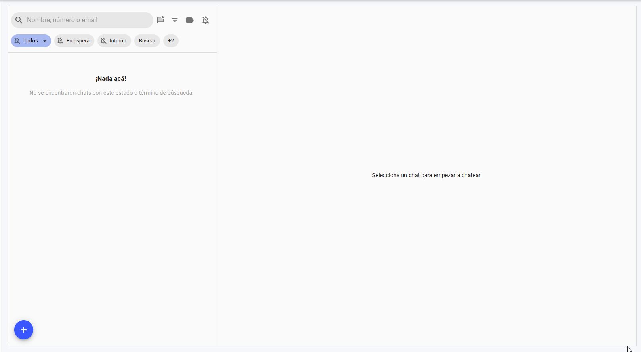Show more filters with the +2 chip
The width and height of the screenshot is (641, 352).
tap(171, 41)
